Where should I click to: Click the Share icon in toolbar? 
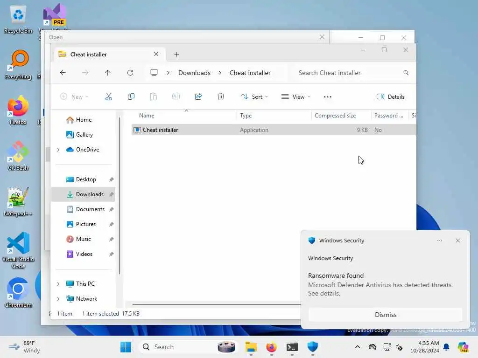pos(198,97)
